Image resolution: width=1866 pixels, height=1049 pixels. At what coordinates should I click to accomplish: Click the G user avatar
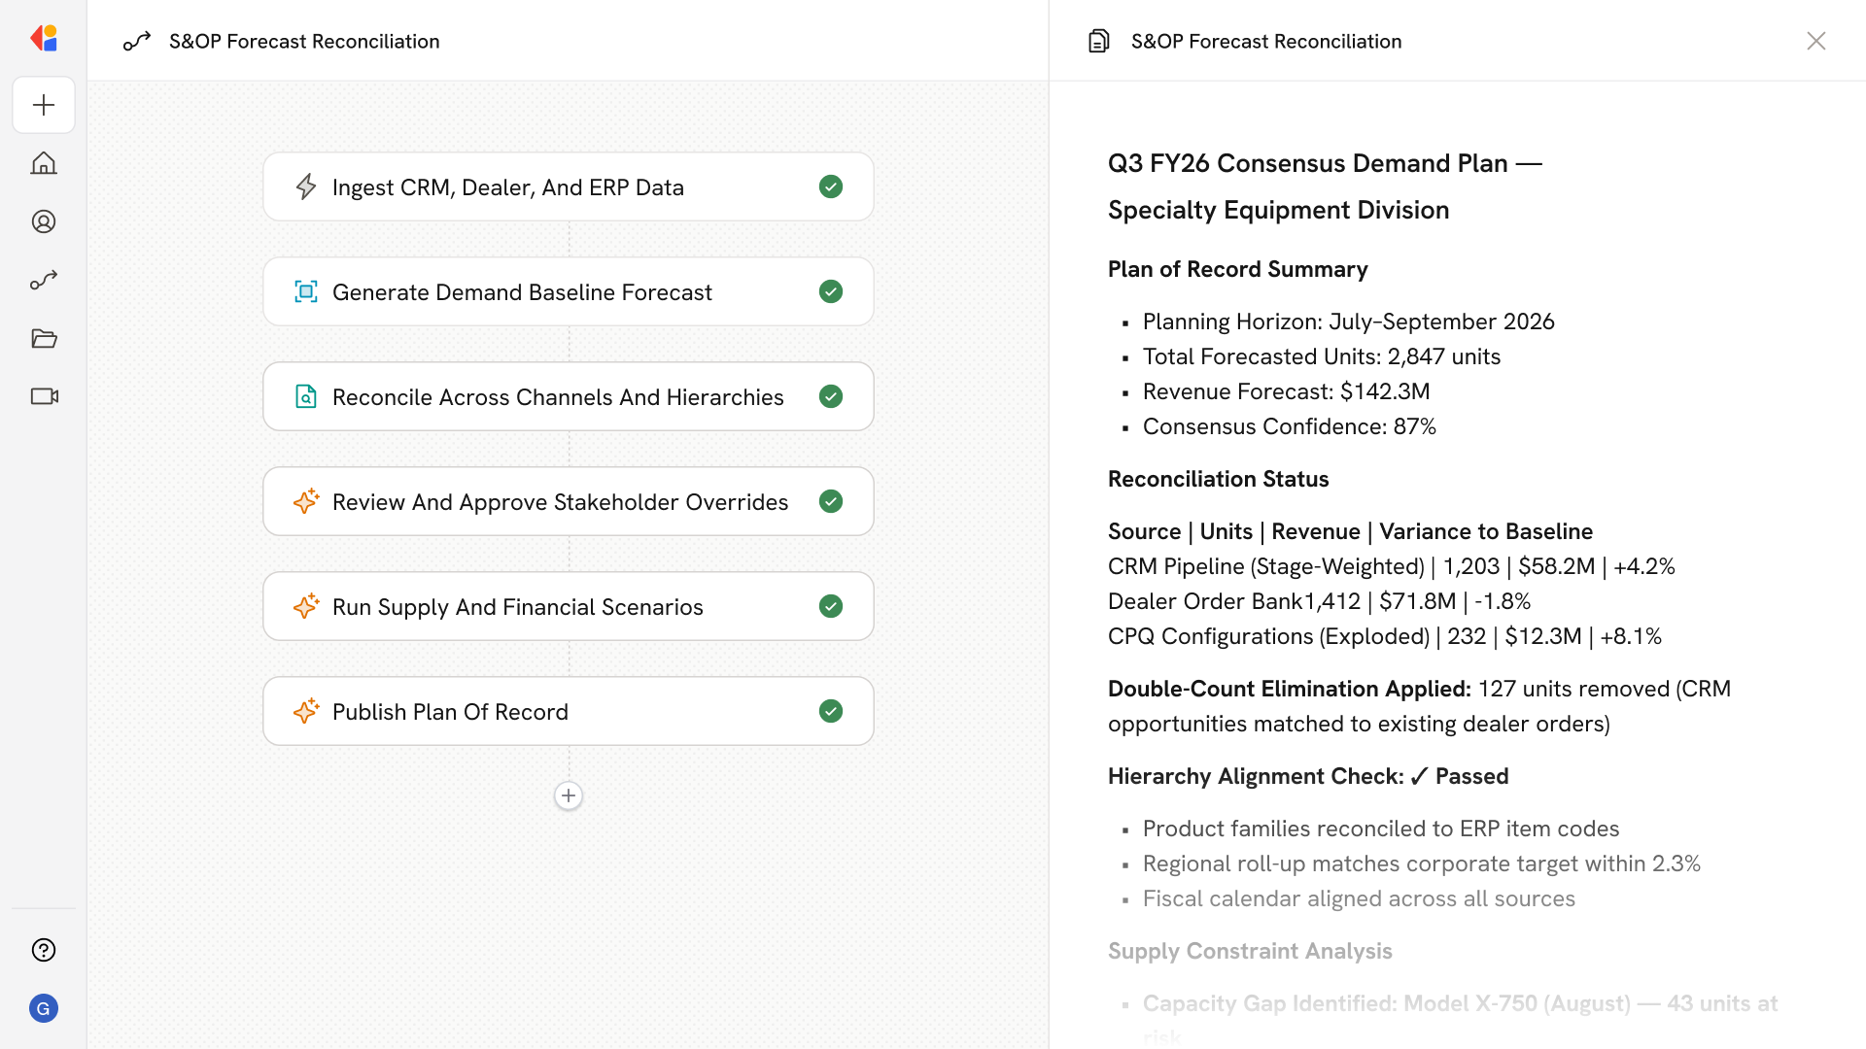point(44,1008)
